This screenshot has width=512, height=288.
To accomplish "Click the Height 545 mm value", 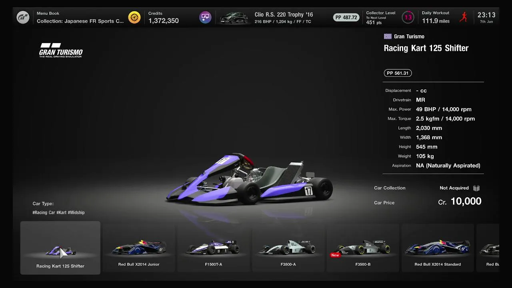I will click(x=426, y=147).
